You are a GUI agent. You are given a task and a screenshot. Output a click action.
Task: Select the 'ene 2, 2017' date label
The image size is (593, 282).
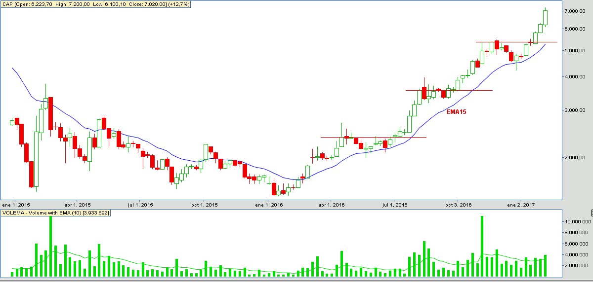(x=521, y=204)
